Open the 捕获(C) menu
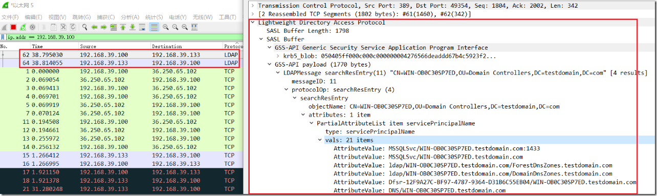The image size is (657, 196). [x=106, y=17]
